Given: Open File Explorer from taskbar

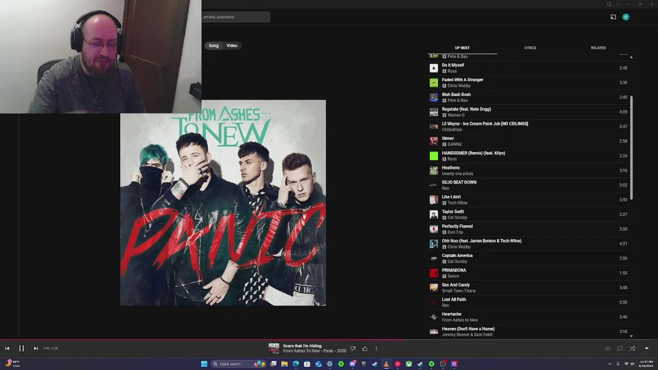Looking at the screenshot, I should click(284, 364).
